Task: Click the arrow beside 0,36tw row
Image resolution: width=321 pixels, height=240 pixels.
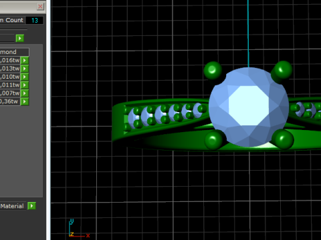Action: (x=25, y=101)
